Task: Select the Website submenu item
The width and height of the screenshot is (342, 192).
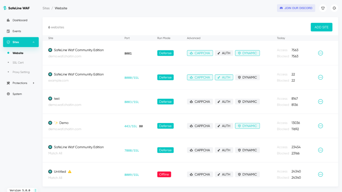Action: tap(18, 53)
